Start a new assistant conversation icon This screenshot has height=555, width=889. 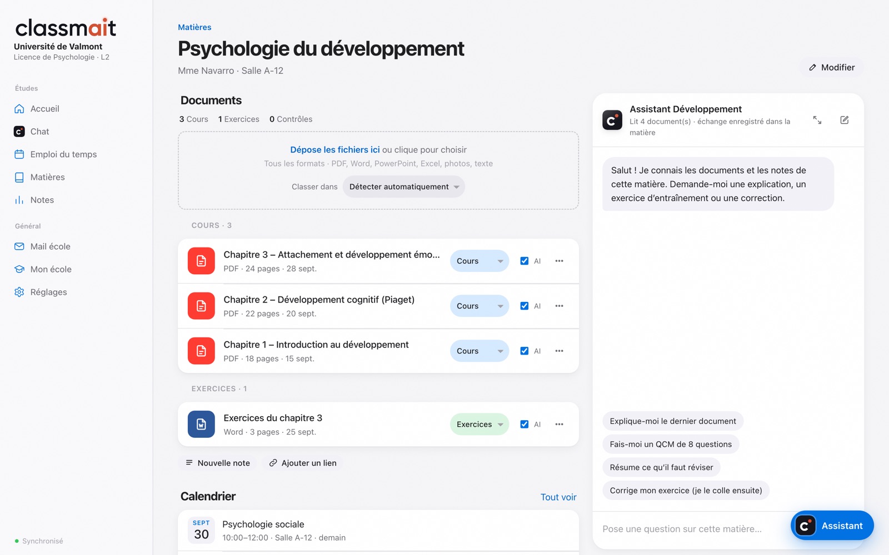[x=845, y=120]
